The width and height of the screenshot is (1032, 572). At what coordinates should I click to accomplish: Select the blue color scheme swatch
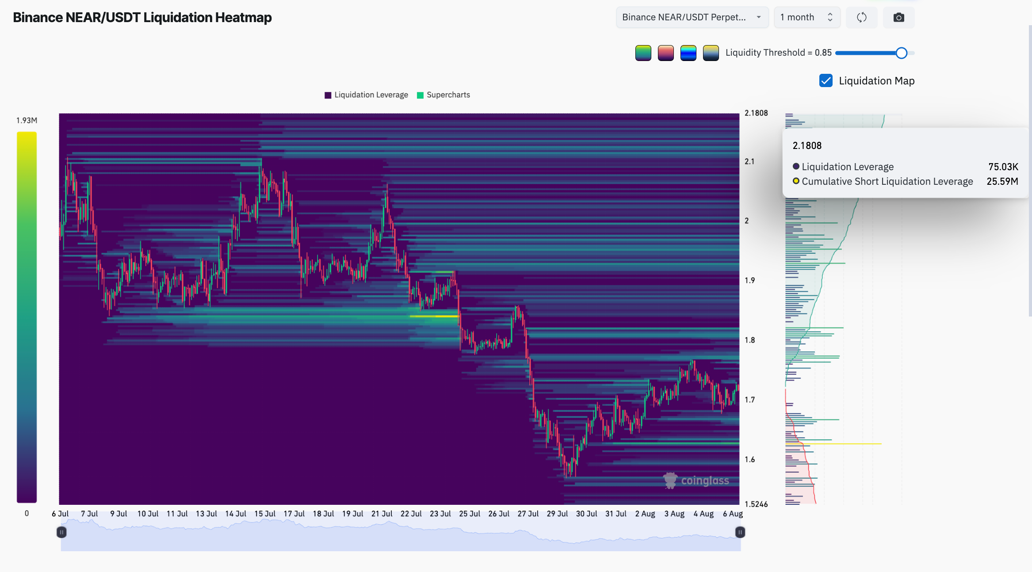(x=688, y=53)
